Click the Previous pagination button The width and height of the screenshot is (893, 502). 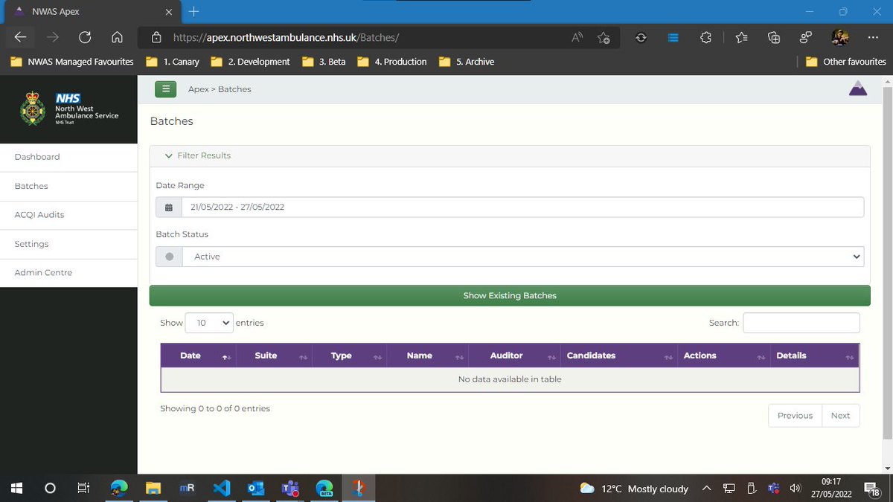tap(795, 416)
